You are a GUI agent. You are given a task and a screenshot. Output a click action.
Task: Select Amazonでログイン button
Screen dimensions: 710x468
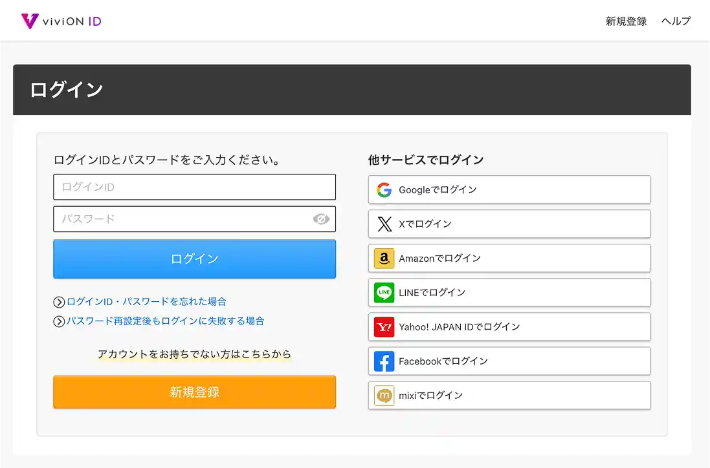509,258
